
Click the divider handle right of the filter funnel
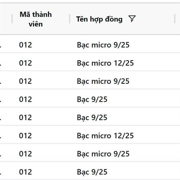click(175, 19)
